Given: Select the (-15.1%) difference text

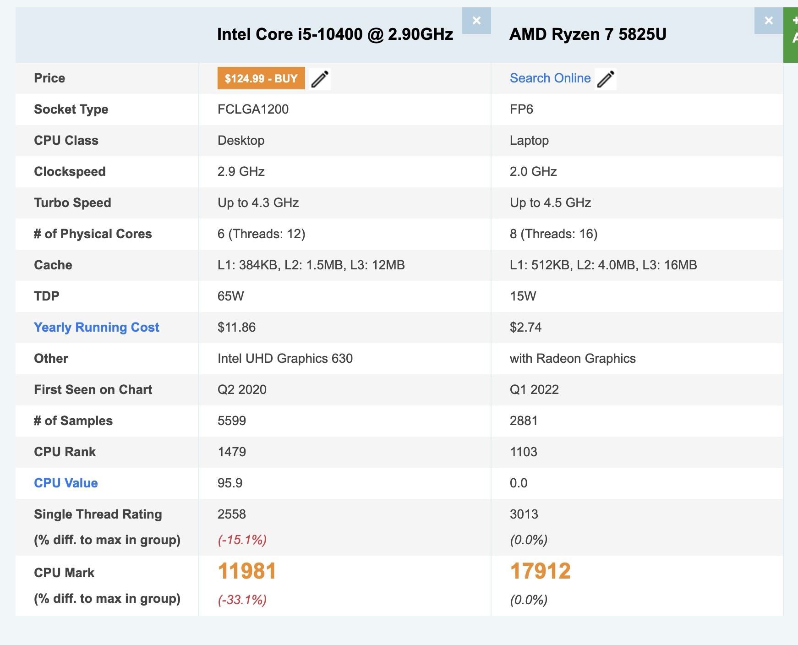Looking at the screenshot, I should tap(242, 540).
